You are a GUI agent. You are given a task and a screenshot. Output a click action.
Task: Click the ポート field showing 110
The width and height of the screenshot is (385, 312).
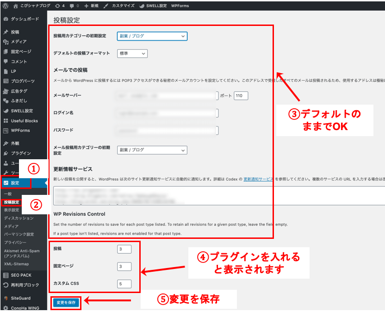[x=241, y=96]
